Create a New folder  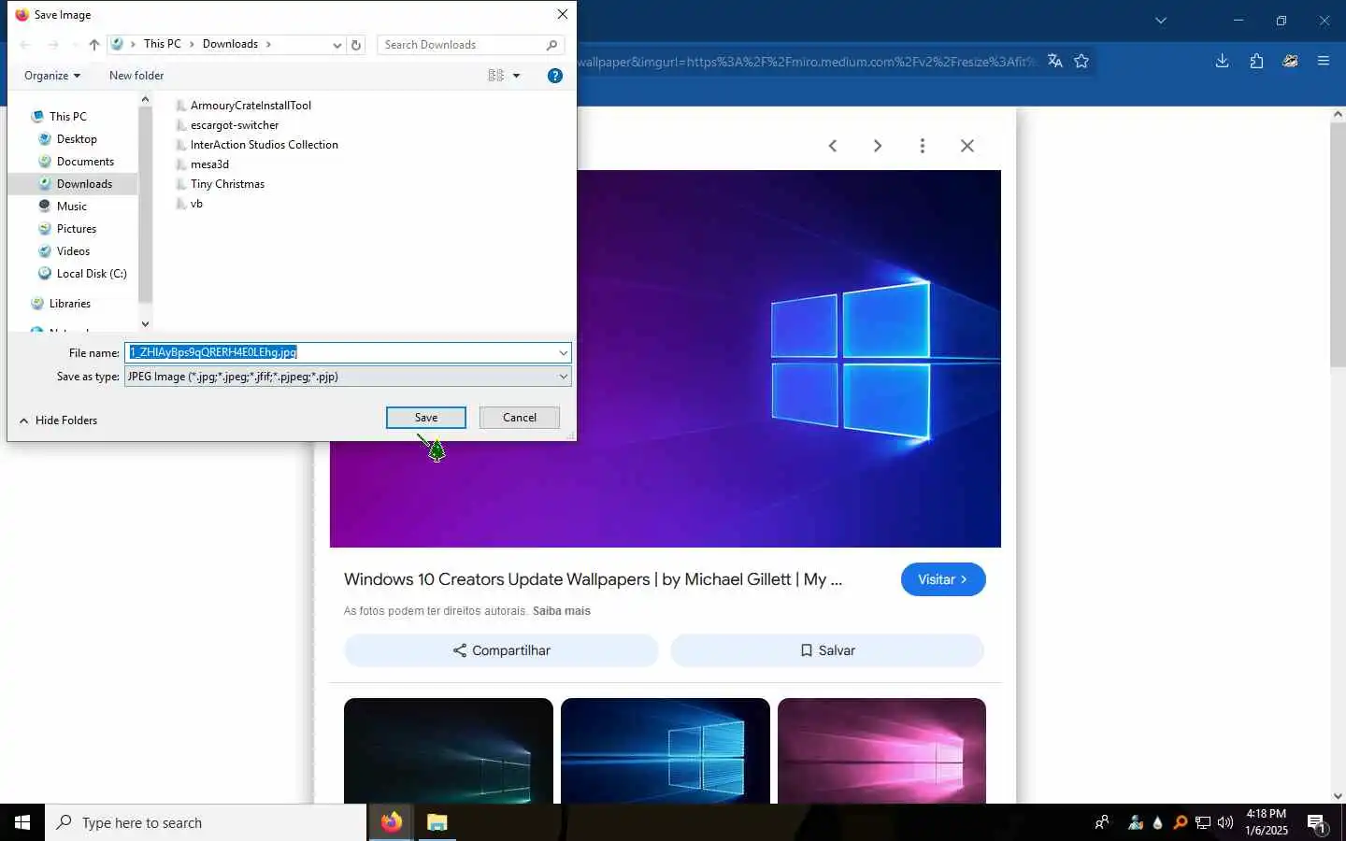click(136, 76)
